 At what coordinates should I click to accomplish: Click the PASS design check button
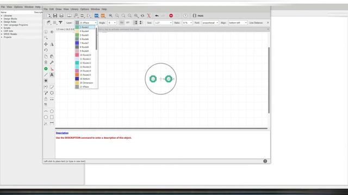coord(198,16)
